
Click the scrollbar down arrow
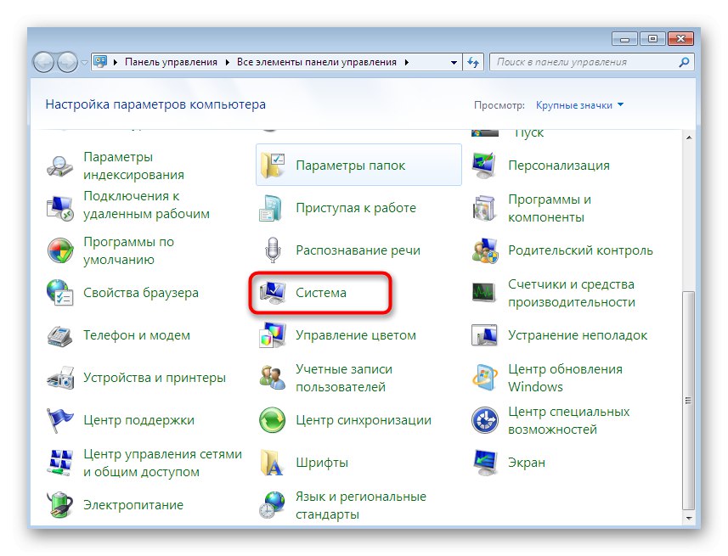click(689, 518)
